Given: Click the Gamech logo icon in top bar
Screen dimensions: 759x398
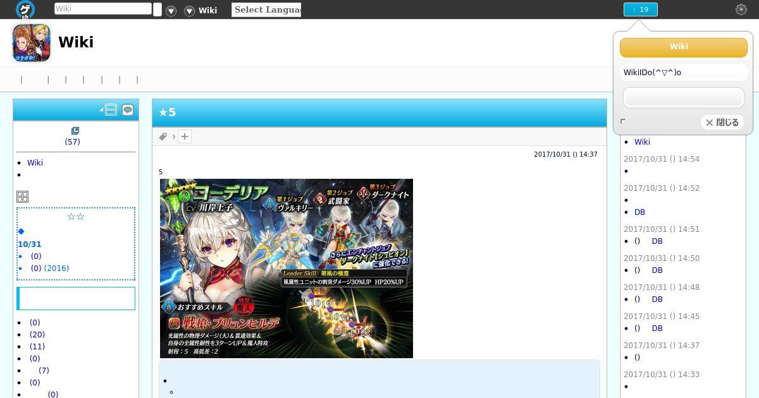Looking at the screenshot, I should (25, 9).
